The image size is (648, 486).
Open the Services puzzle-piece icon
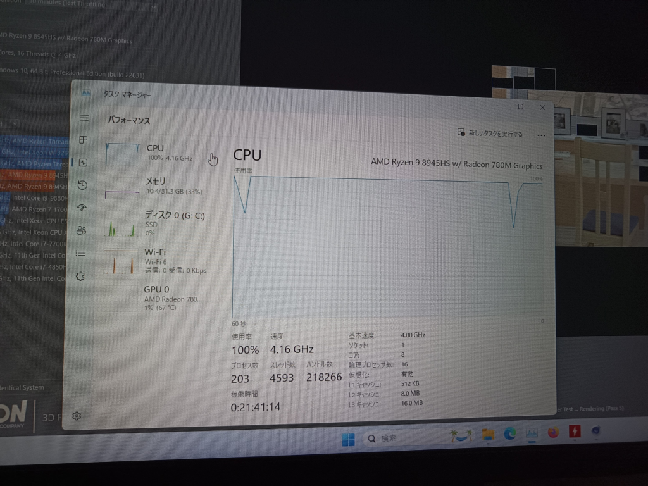(80, 276)
